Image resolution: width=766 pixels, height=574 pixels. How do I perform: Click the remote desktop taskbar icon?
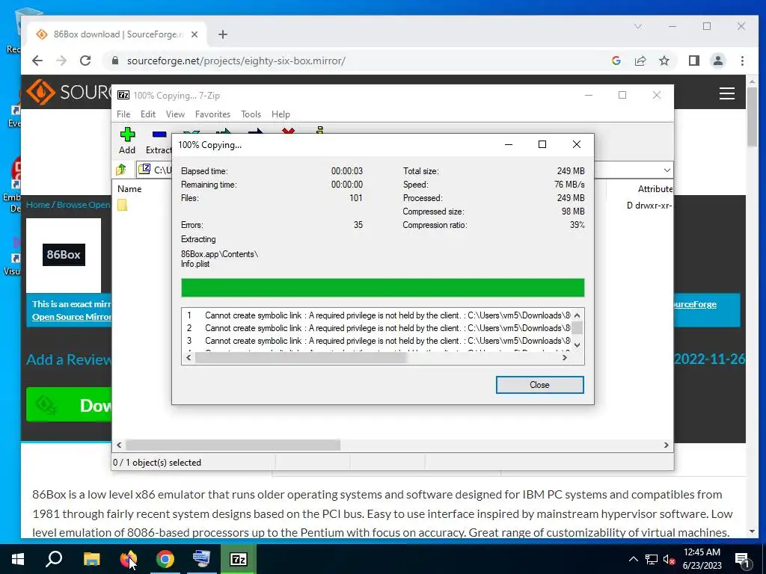click(201, 559)
